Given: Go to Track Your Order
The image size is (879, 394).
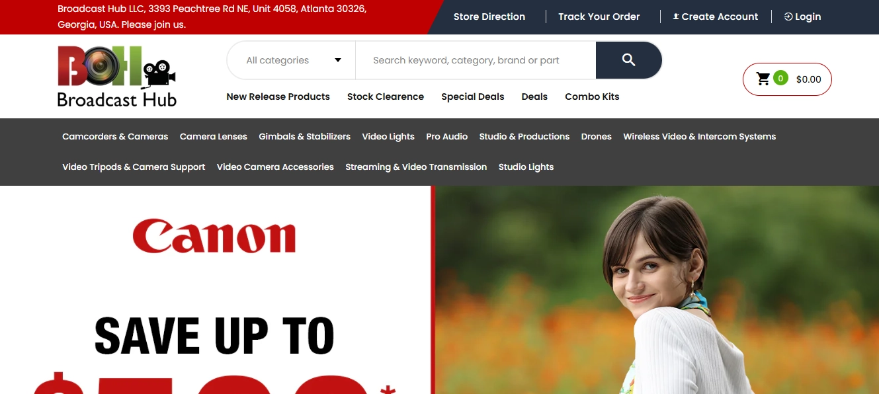Looking at the screenshot, I should pos(599,17).
